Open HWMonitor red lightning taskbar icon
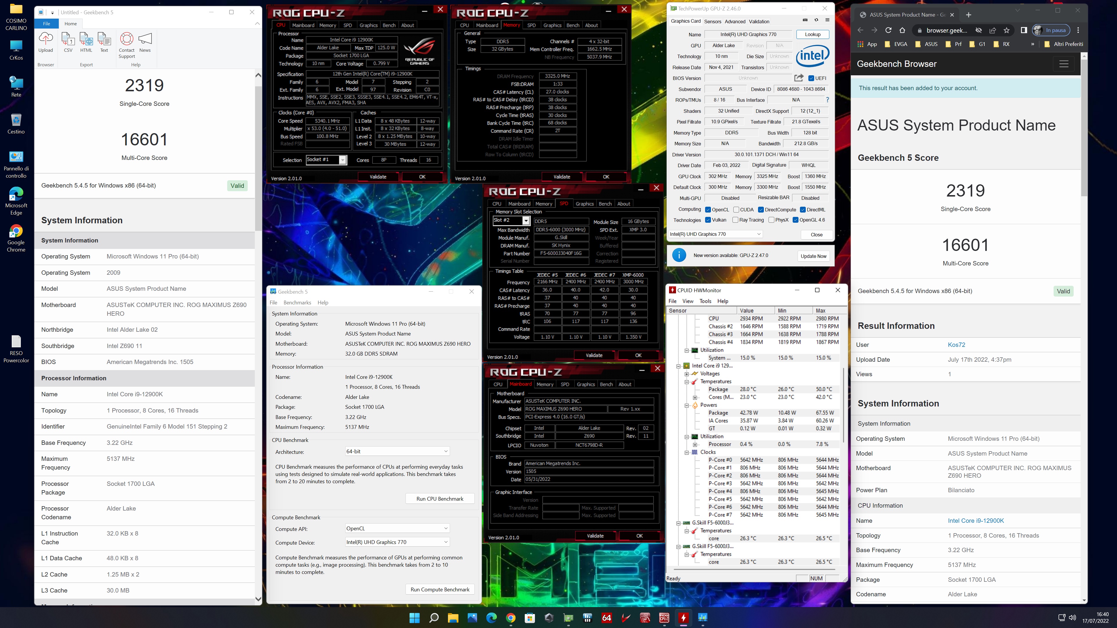1117x628 pixels. click(683, 618)
